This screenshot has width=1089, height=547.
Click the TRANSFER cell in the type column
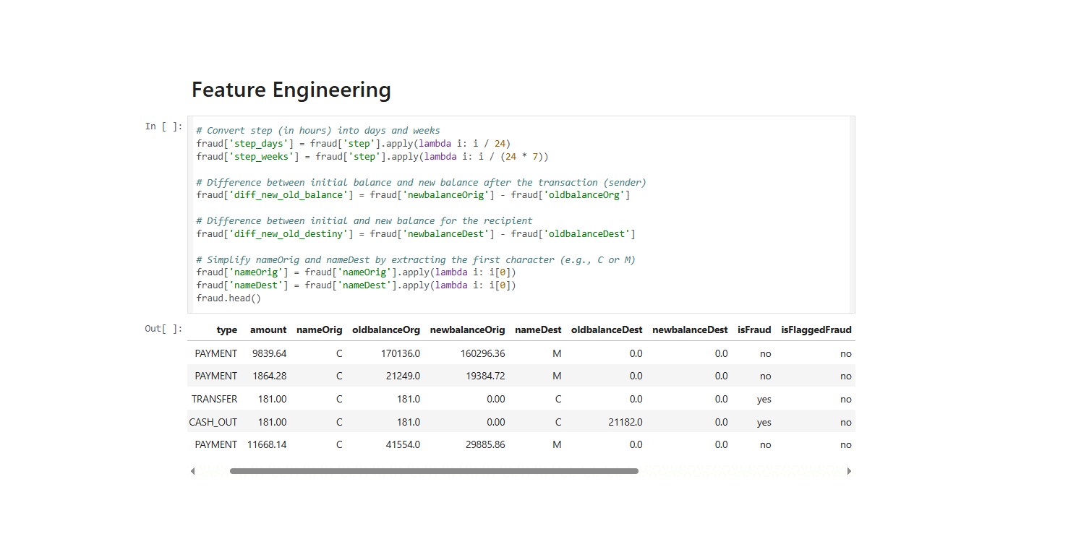coord(214,399)
